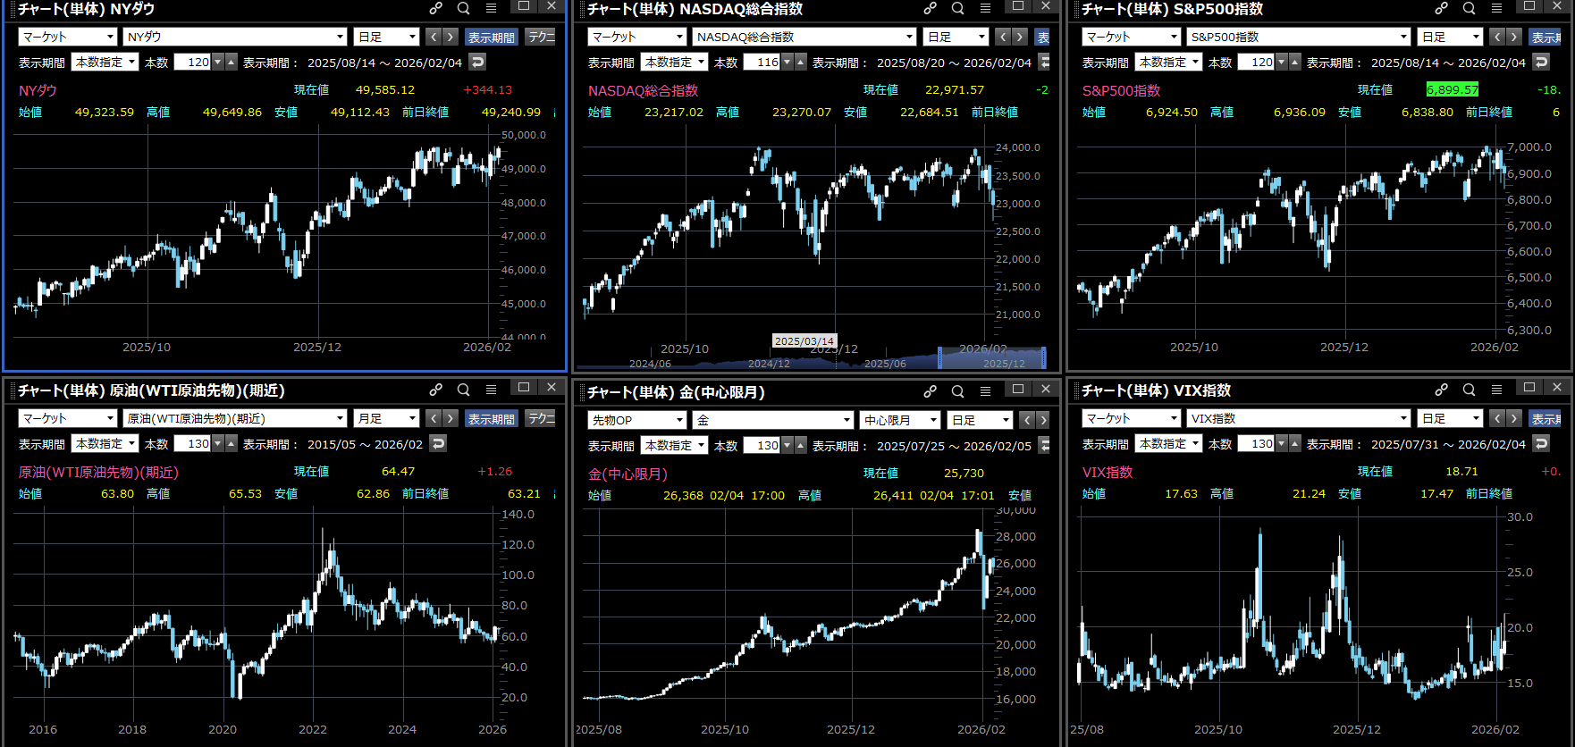Expand the 月足 timeframe dropdown for 原油

pyautogui.click(x=386, y=418)
